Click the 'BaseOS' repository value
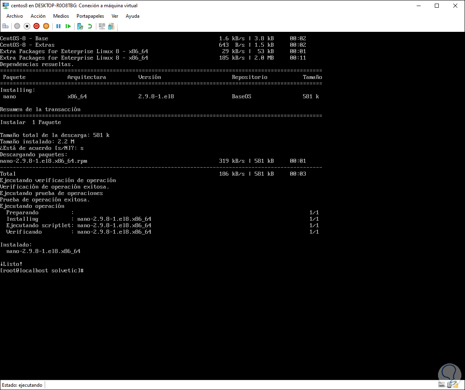465x390 pixels. point(241,96)
